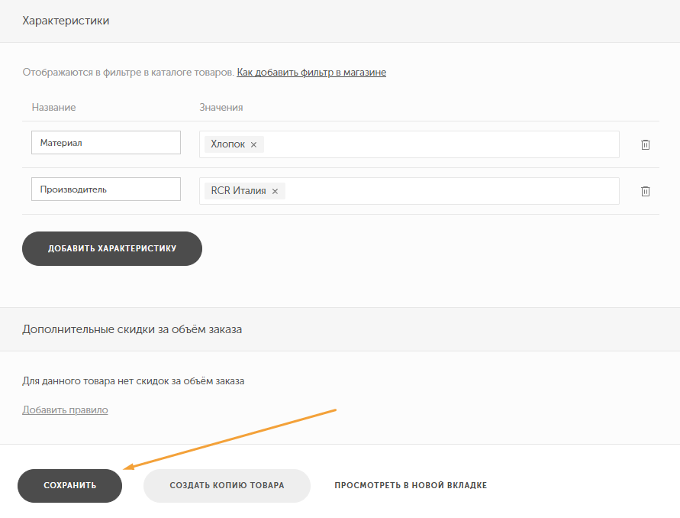Image resolution: width=680 pixels, height=518 pixels.
Task: Open Просмотреть в новой вкладке
Action: click(x=411, y=485)
